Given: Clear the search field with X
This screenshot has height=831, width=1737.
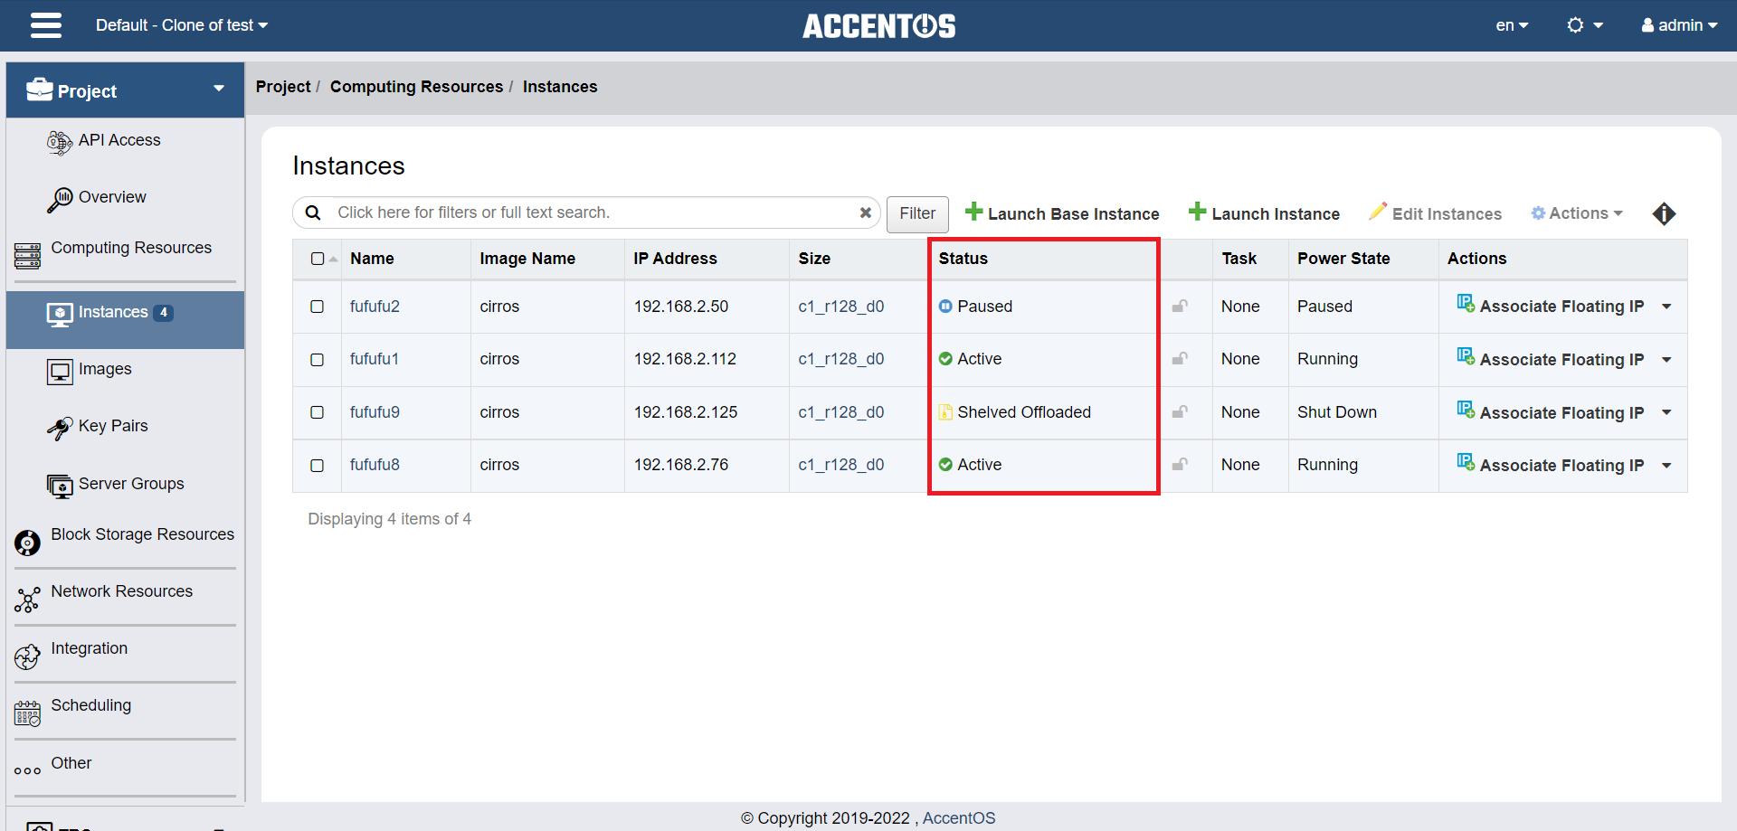Looking at the screenshot, I should 866,212.
